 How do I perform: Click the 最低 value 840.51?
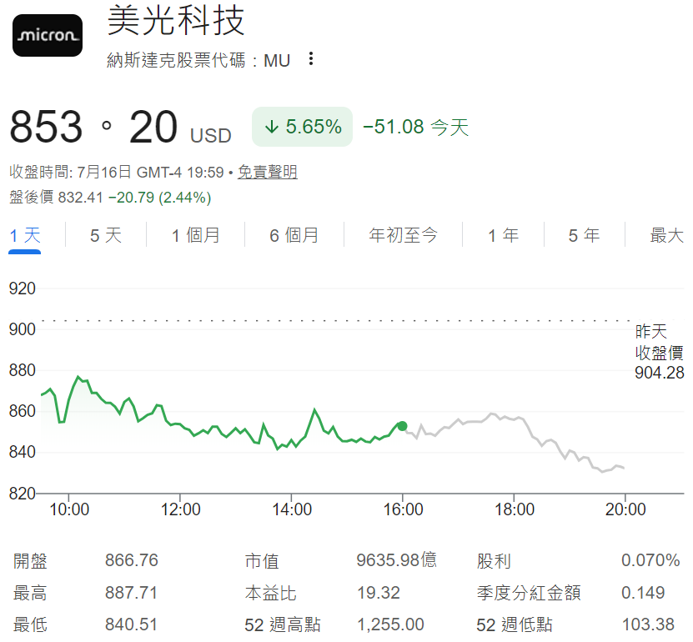131,624
